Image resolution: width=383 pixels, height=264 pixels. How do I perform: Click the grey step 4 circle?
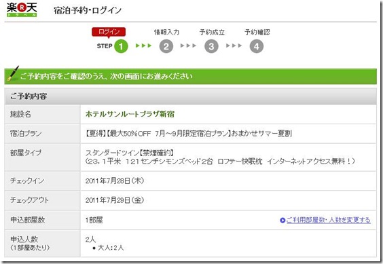pos(257,46)
